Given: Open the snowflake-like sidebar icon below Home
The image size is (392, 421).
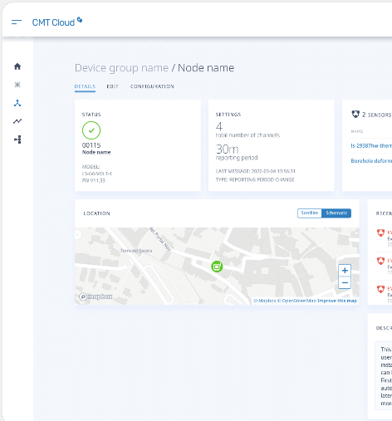Looking at the screenshot, I should pyautogui.click(x=17, y=85).
